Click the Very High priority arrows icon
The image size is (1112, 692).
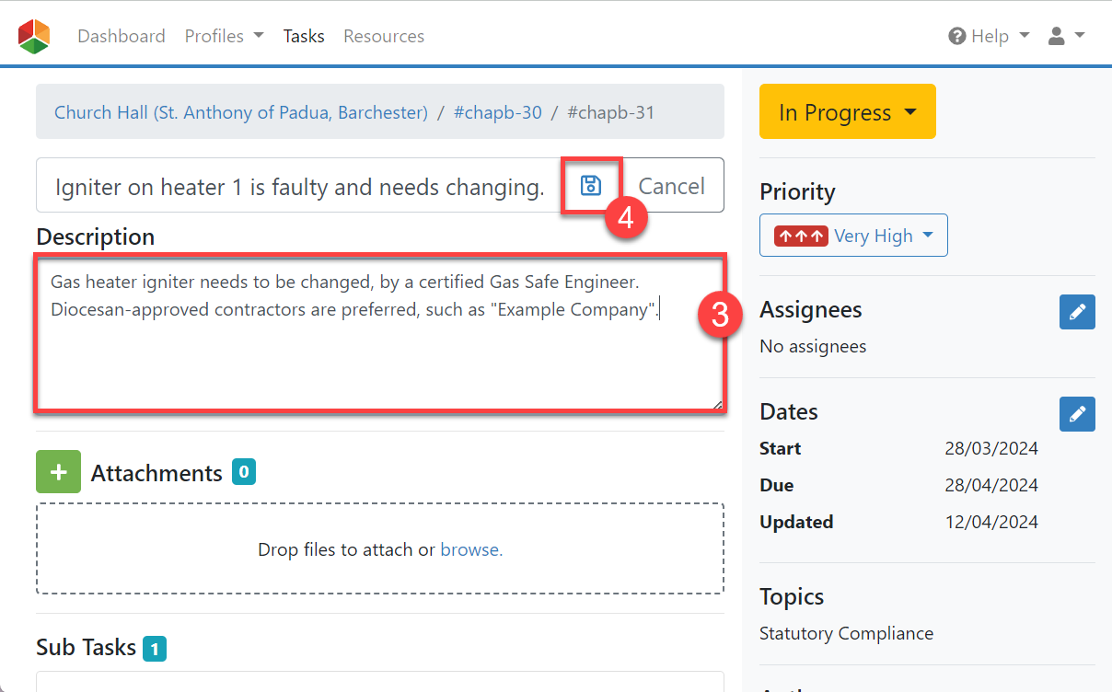pyautogui.click(x=801, y=236)
